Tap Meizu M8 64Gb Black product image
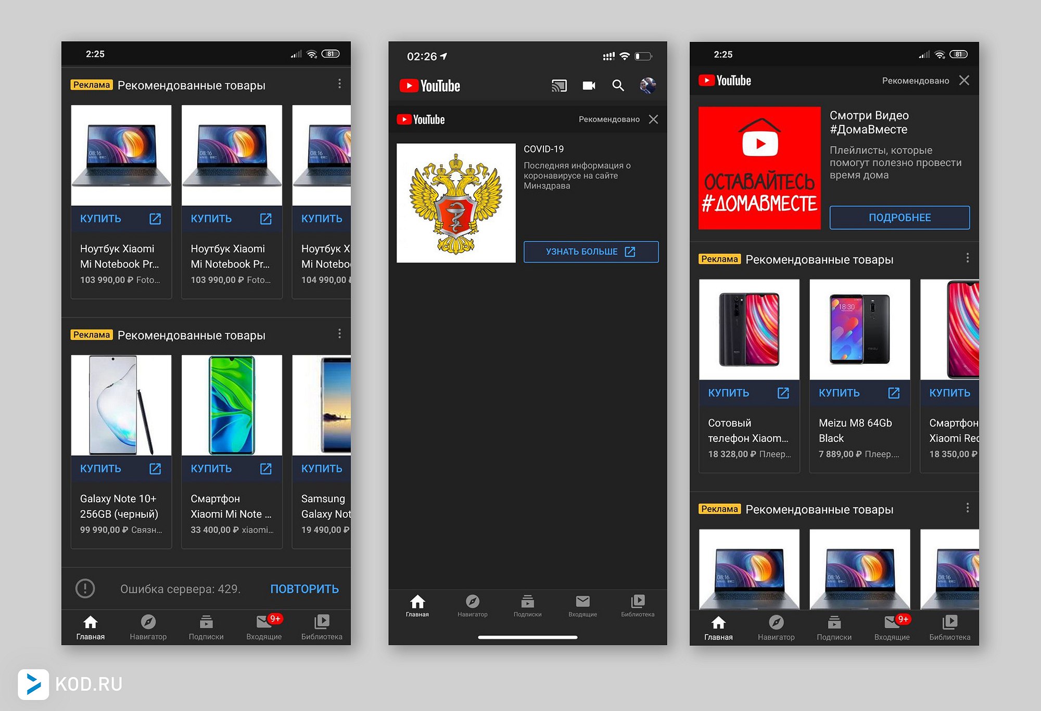The width and height of the screenshot is (1041, 711). click(x=859, y=329)
